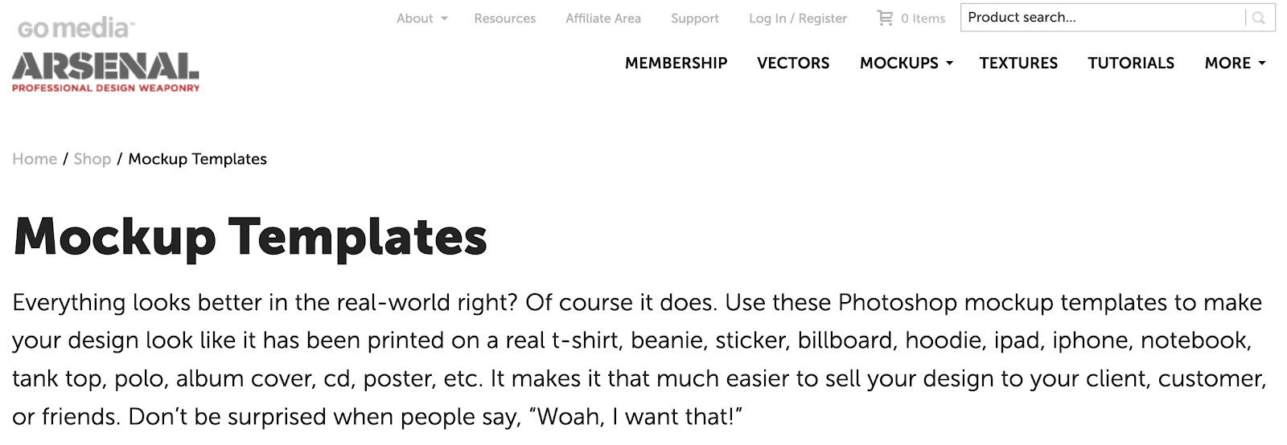Go to the Support page
This screenshot has height=445, width=1287.
[695, 18]
